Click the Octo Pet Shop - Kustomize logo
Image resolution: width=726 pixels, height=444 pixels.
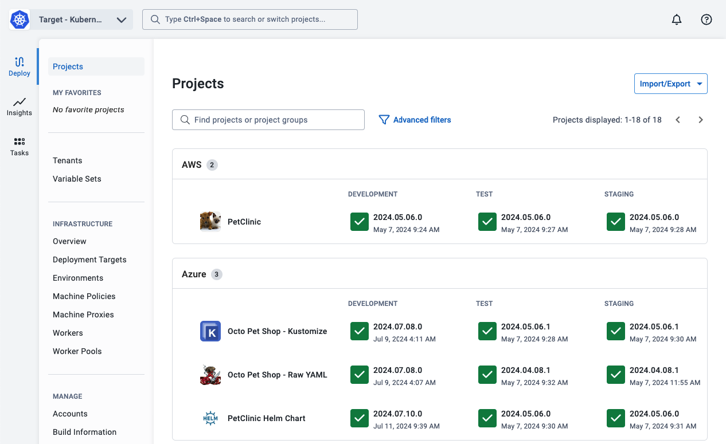210,331
